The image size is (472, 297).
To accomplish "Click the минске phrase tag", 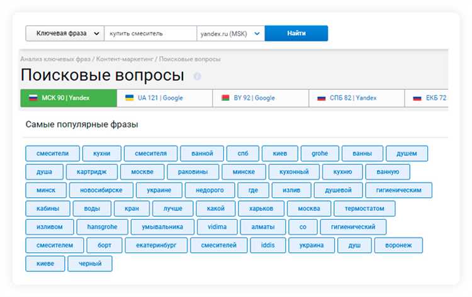I will point(244,172).
